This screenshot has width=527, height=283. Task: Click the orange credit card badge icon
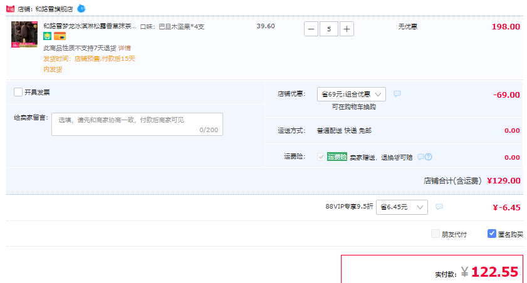click(x=60, y=36)
